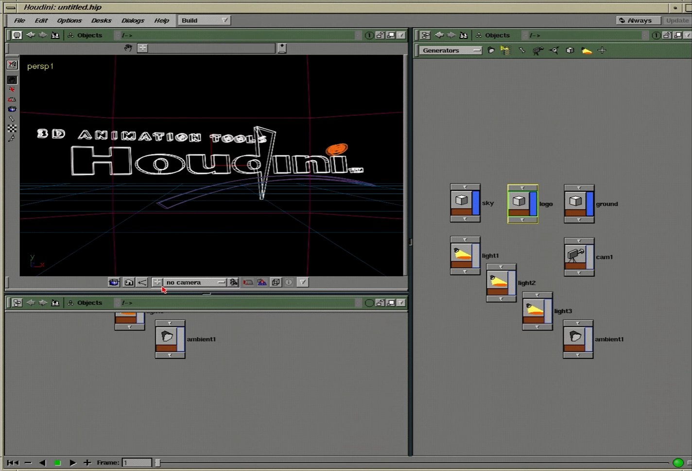
Task: Click the hand pan tool icon above viewport
Action: 128,48
